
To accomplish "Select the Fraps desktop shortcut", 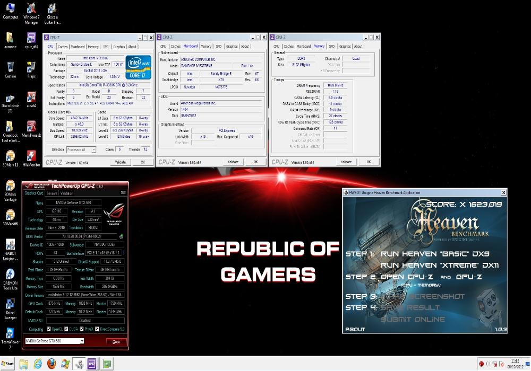I will (x=31, y=70).
